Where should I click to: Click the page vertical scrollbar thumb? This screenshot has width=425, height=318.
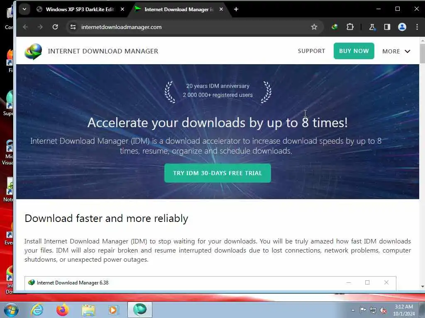coord(422,53)
